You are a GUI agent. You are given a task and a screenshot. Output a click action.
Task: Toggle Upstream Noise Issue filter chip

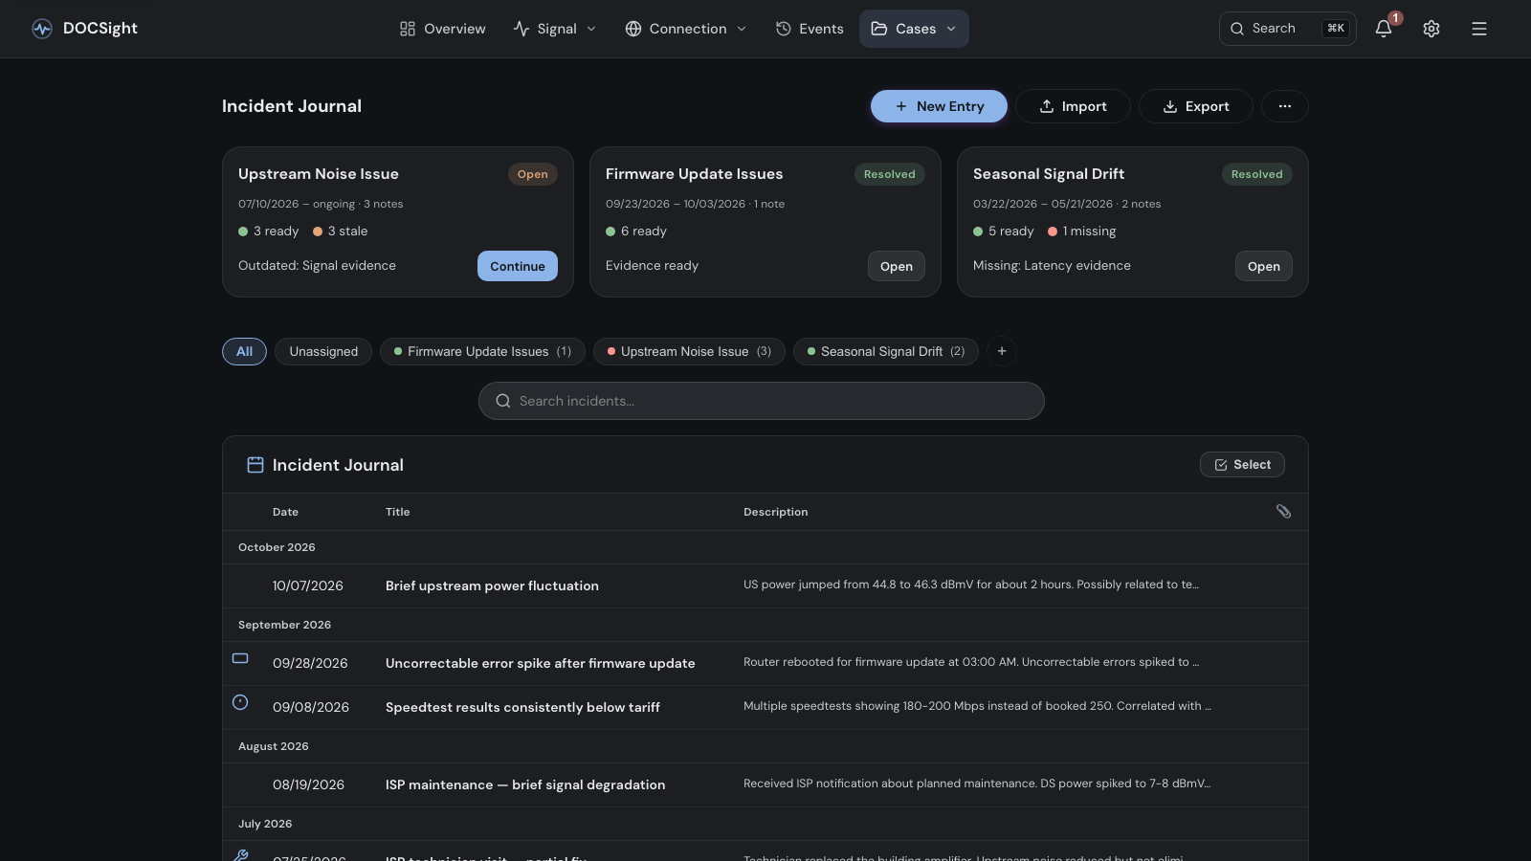[x=689, y=351]
